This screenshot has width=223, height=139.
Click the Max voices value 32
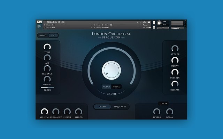[111, 25]
